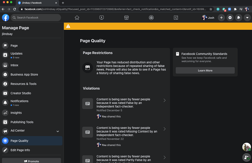The width and height of the screenshot is (252, 163).
Task: Click the Page Restrictions reduced distribution icon
Action: pyautogui.click(x=88, y=68)
